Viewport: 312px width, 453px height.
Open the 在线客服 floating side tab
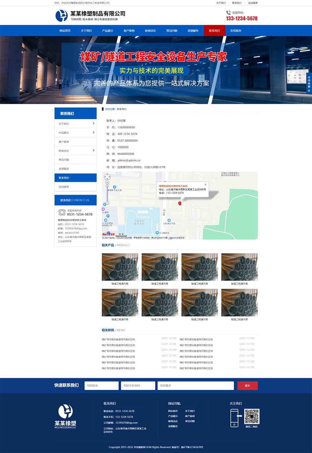click(309, 83)
